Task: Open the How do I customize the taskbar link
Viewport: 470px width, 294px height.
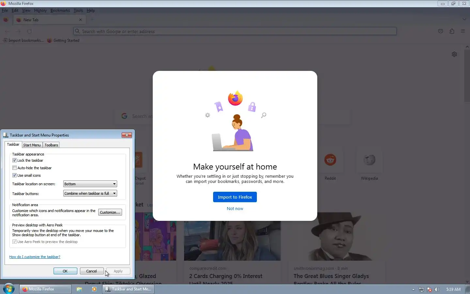Action: 35,257
